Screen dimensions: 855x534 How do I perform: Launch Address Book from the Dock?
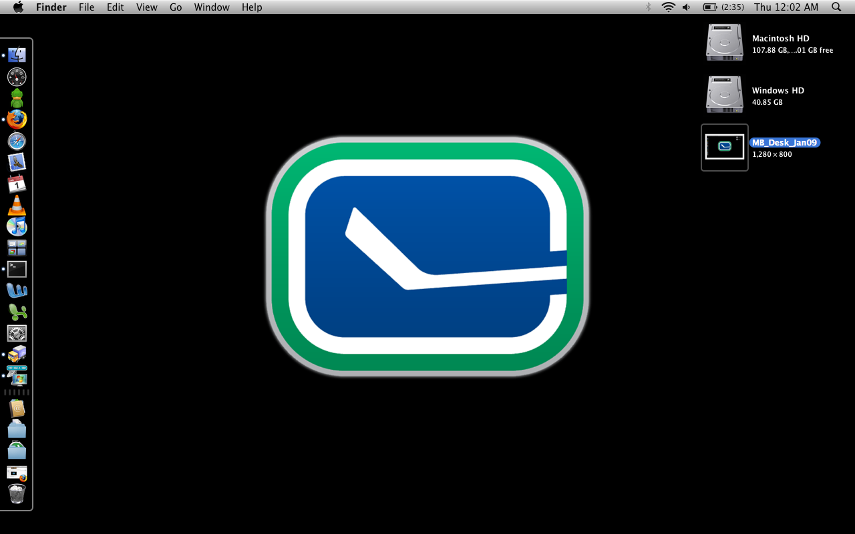pos(17,408)
